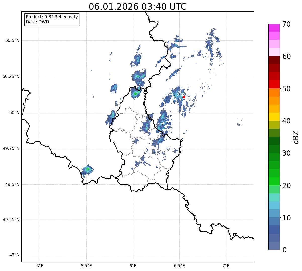
Task: Click the 50°N latitude label
Action: click(14, 113)
